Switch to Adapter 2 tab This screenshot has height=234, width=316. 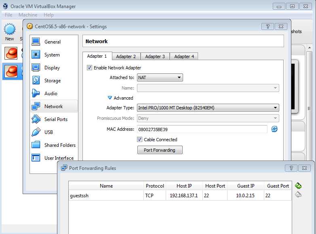126,56
